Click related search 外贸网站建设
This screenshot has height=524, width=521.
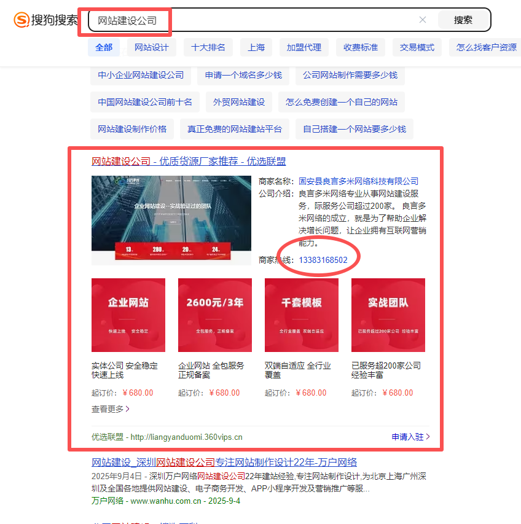click(x=238, y=102)
